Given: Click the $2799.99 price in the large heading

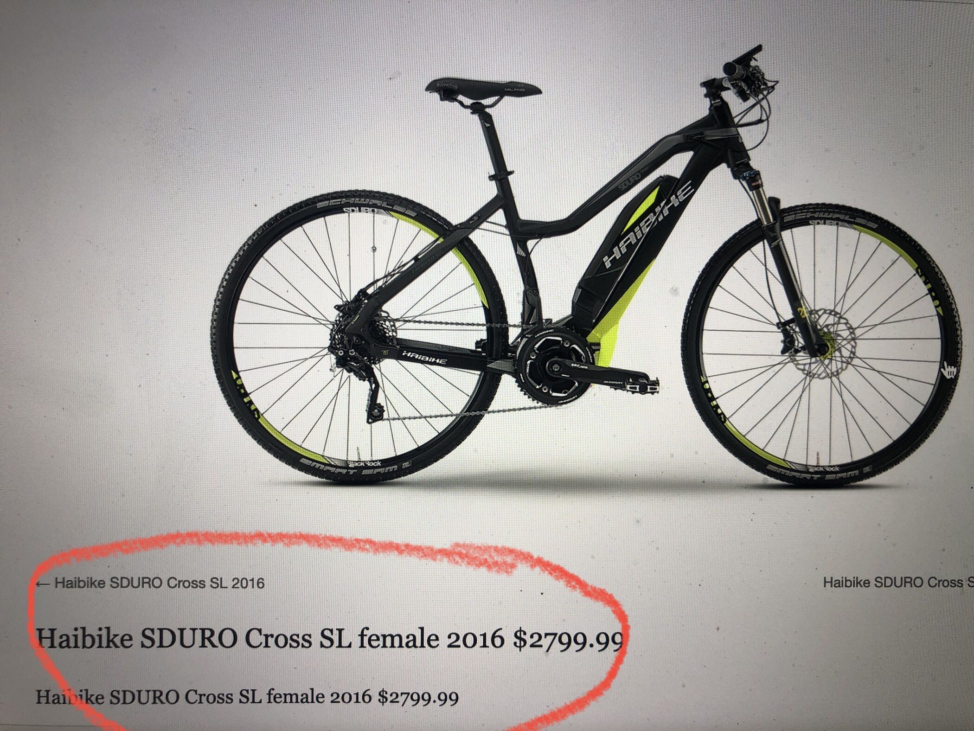Looking at the screenshot, I should (x=567, y=639).
